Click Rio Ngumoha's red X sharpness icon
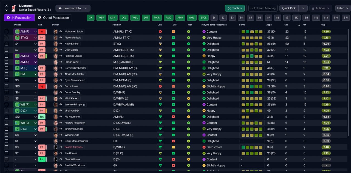This screenshot has width=351, height=173. (x=173, y=117)
